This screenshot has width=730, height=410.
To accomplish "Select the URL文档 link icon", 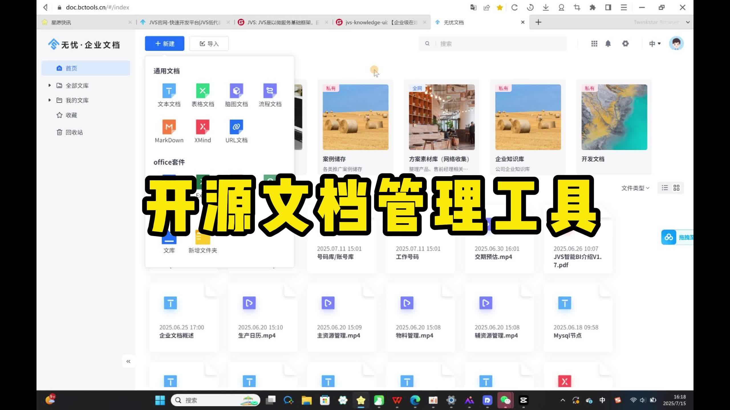I will click(x=236, y=127).
